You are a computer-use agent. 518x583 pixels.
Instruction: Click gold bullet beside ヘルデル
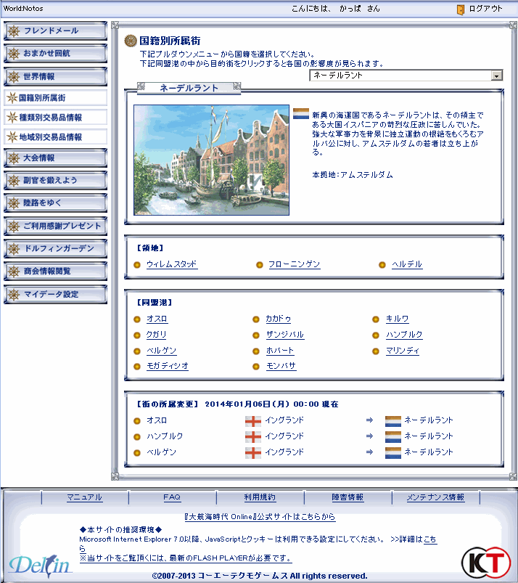382,265
